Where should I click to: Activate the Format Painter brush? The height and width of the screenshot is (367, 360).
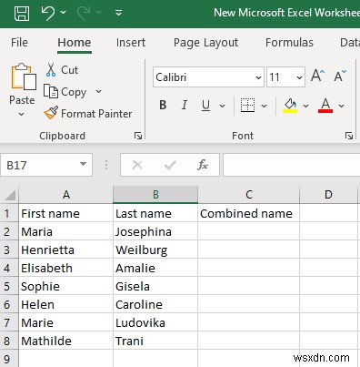click(x=88, y=114)
